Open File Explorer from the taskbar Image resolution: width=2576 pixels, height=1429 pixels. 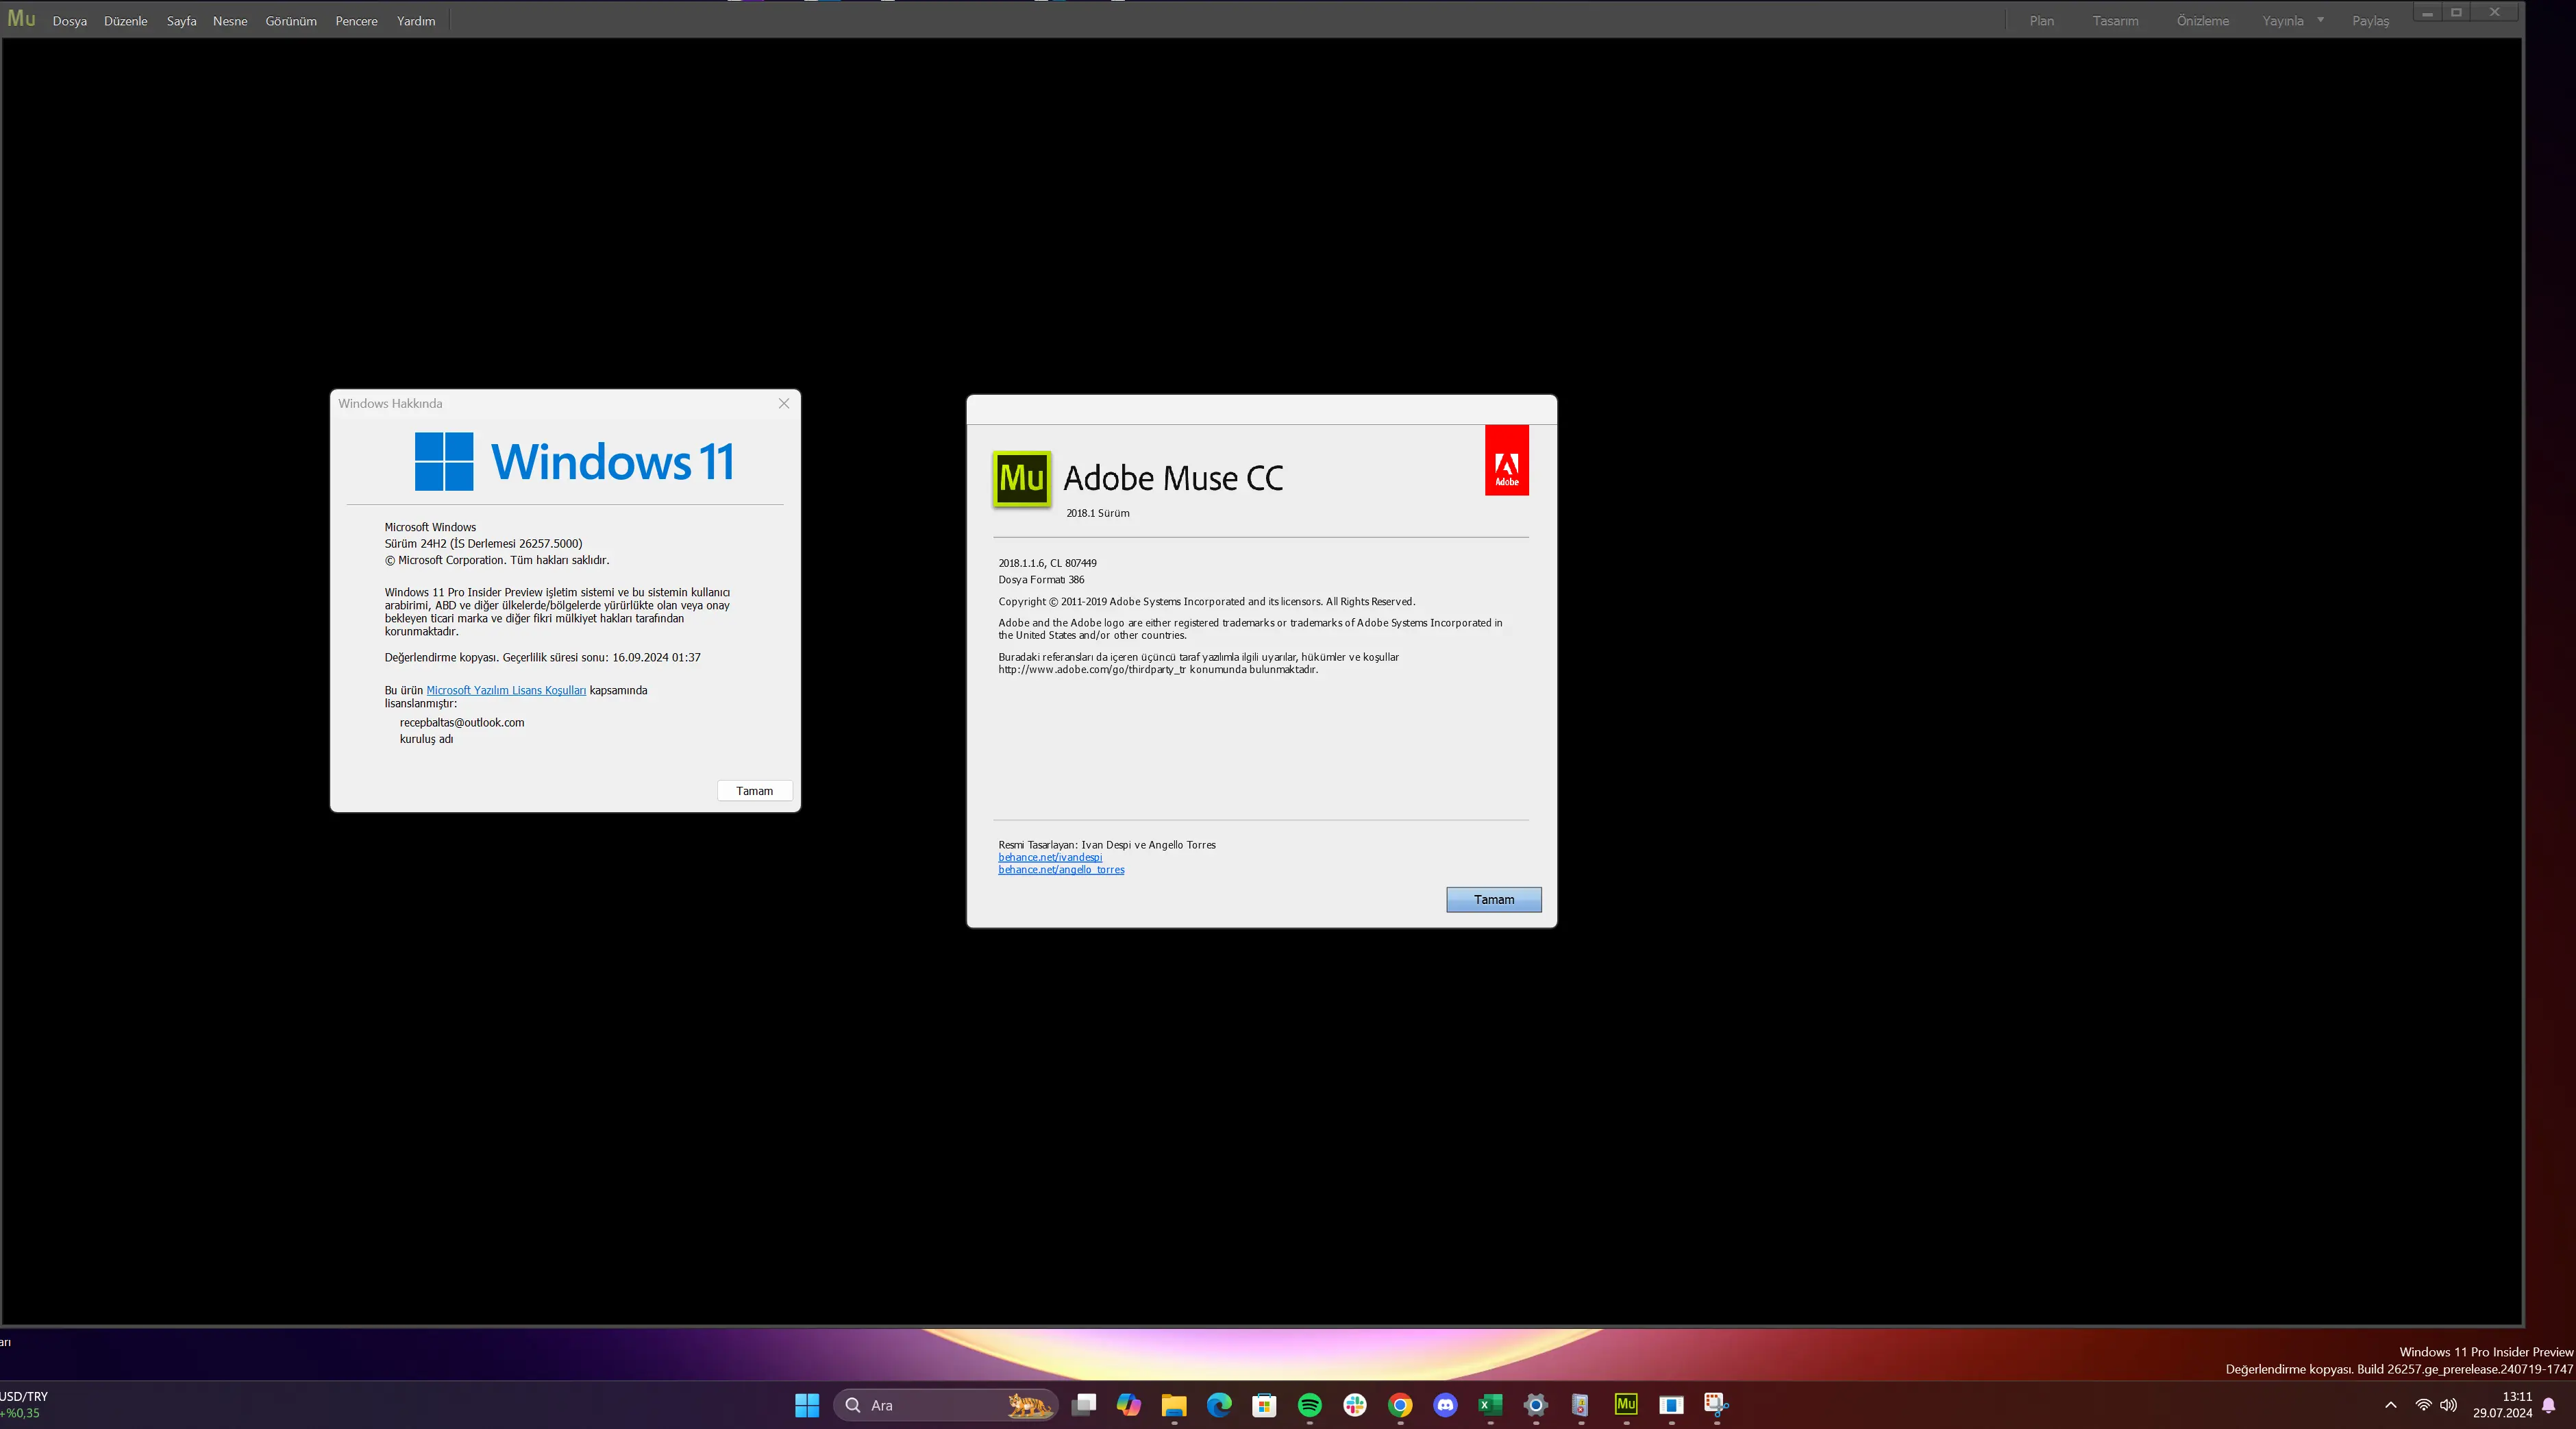pos(1174,1405)
